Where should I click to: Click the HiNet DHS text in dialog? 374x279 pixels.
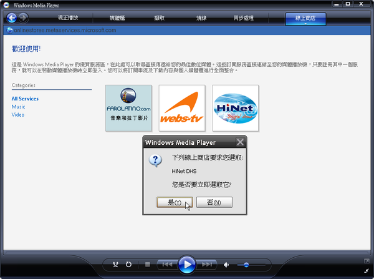(184, 171)
